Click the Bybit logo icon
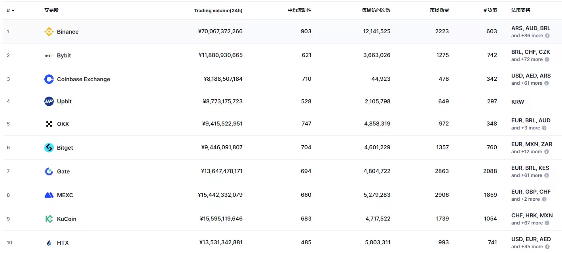 (x=49, y=55)
